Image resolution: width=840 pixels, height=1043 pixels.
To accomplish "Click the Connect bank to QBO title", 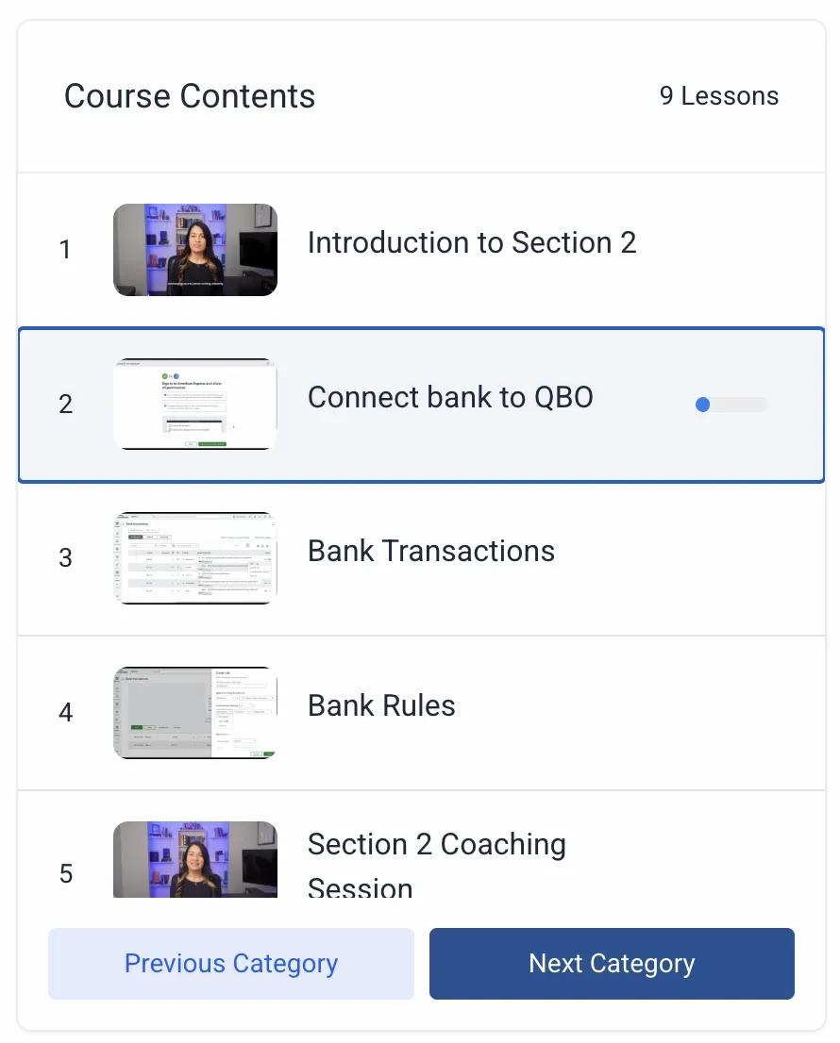I will point(450,398).
